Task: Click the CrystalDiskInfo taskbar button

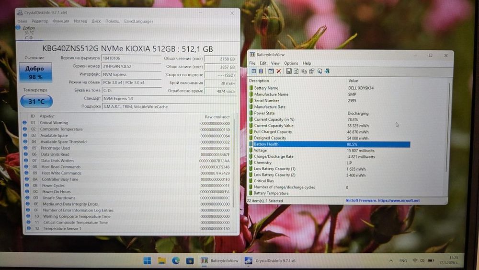Action: (270, 261)
